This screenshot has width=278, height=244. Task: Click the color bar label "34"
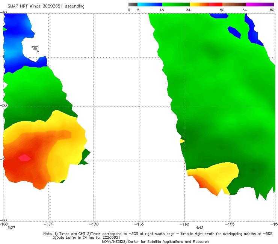click(188, 10)
